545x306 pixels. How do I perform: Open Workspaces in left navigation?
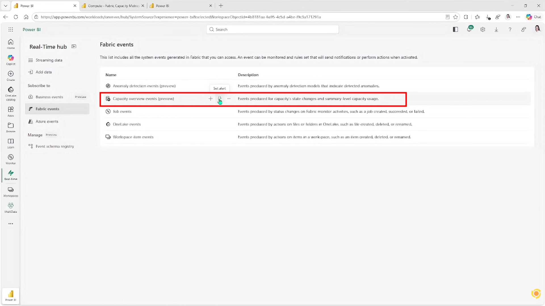click(11, 192)
